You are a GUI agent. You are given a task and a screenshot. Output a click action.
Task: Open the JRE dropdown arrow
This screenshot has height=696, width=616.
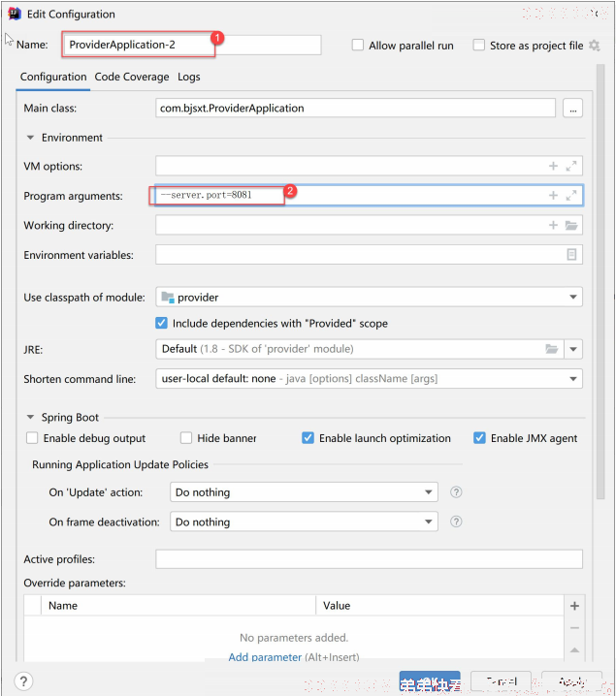click(x=573, y=349)
